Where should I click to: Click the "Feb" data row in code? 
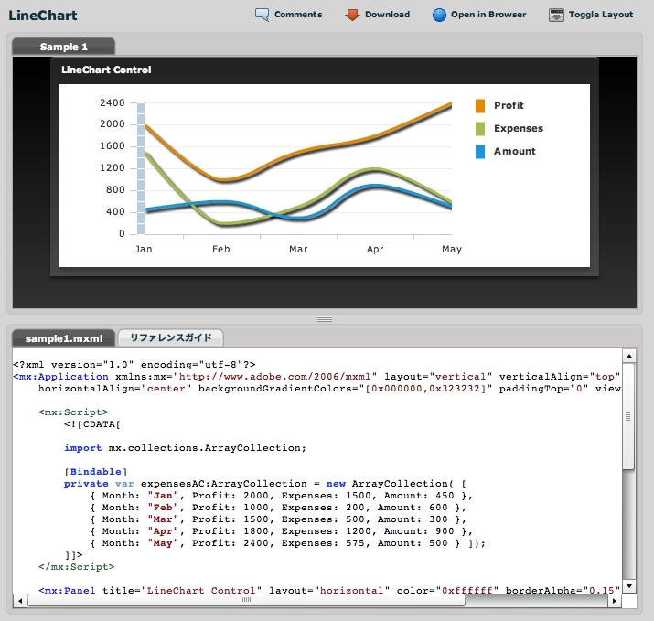[x=278, y=508]
